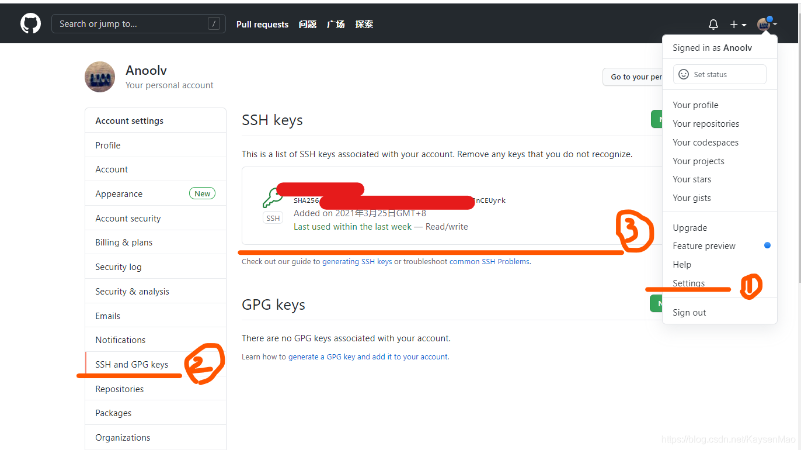This screenshot has height=450, width=801.
Task: Click the SSH label badge under key
Action: point(273,219)
